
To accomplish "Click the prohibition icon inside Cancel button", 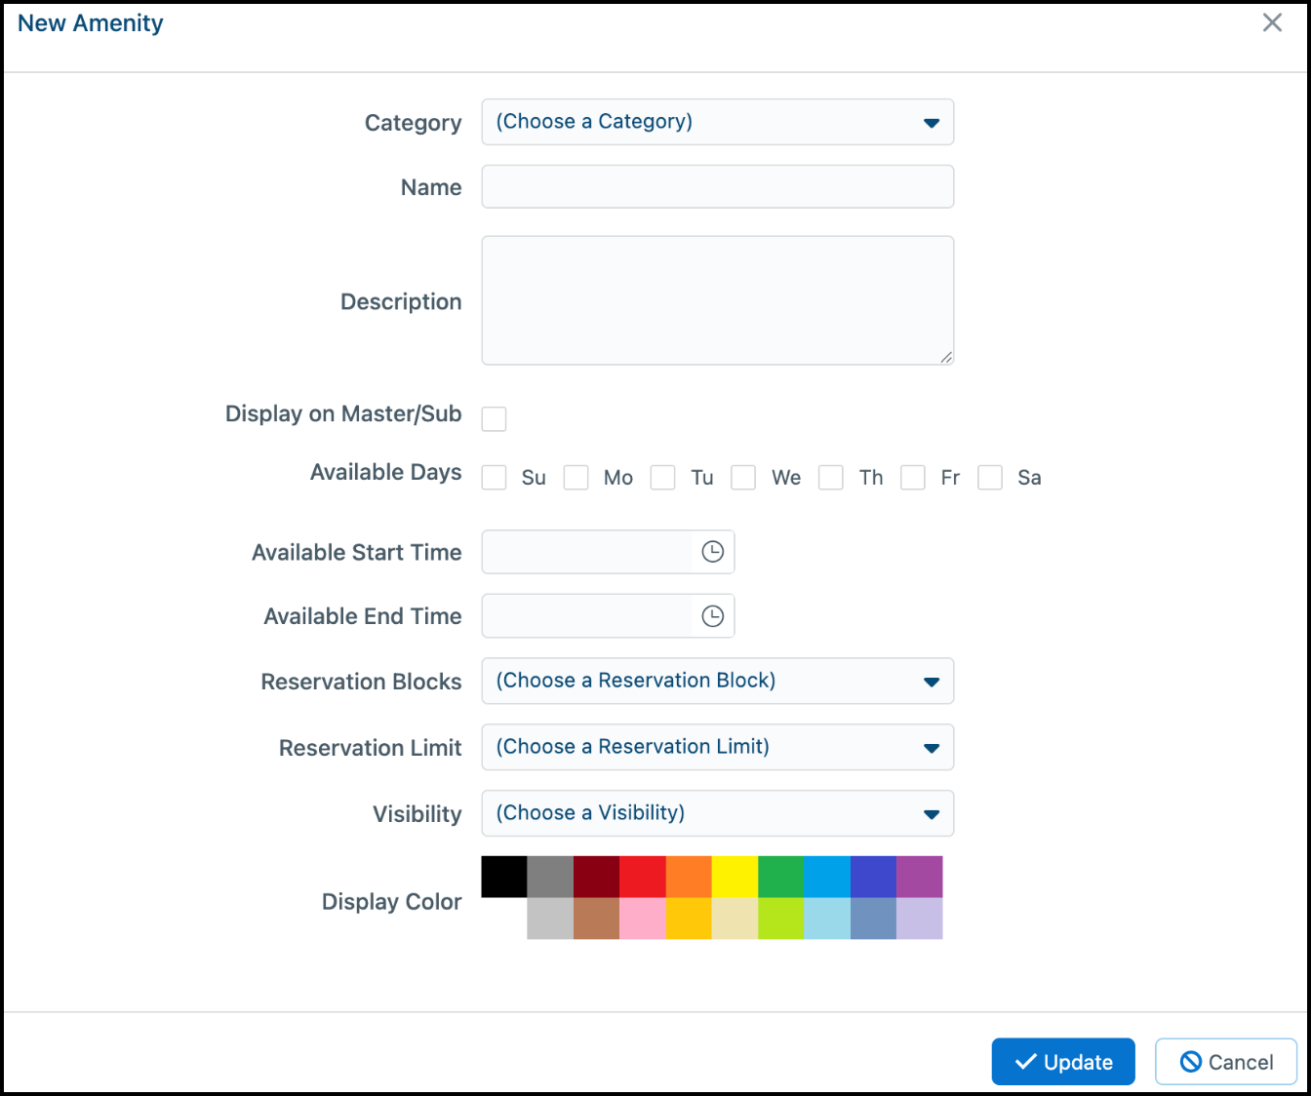I will coord(1194,1062).
